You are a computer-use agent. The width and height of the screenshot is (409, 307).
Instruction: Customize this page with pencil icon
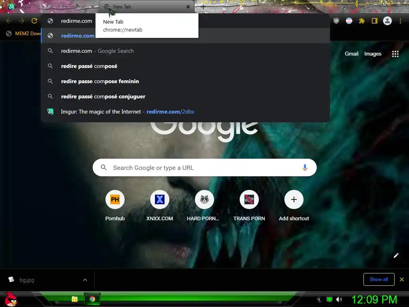396,255
